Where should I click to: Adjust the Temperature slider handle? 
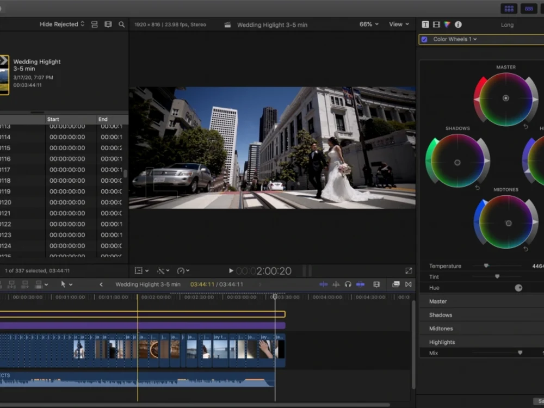tap(486, 266)
